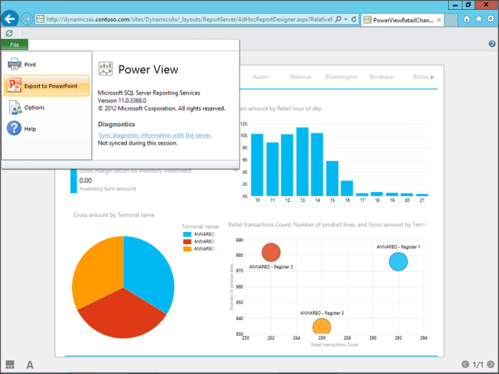This screenshot has width=499, height=374.
Task: Click the A text size icon at bottom
Action: [30, 365]
